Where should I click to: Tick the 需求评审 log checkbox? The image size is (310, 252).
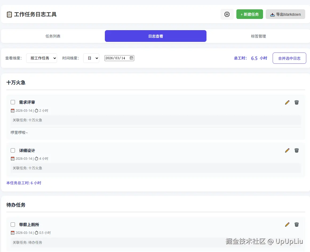(13, 102)
